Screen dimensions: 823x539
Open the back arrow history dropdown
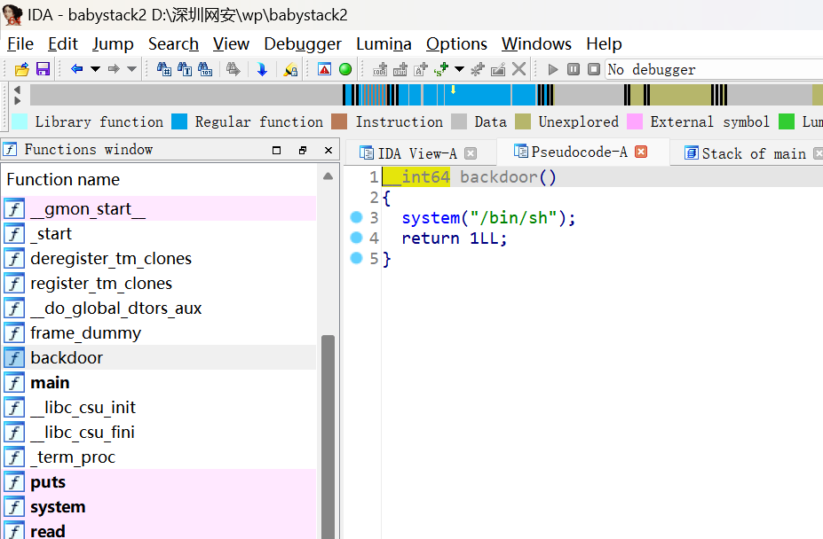point(94,69)
